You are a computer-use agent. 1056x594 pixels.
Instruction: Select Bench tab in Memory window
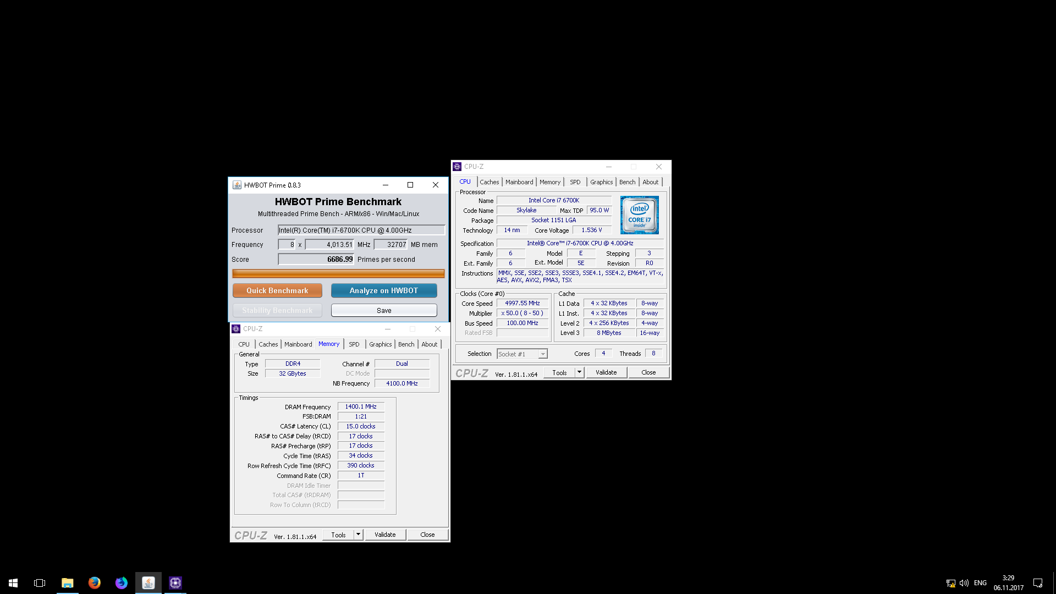coord(406,344)
